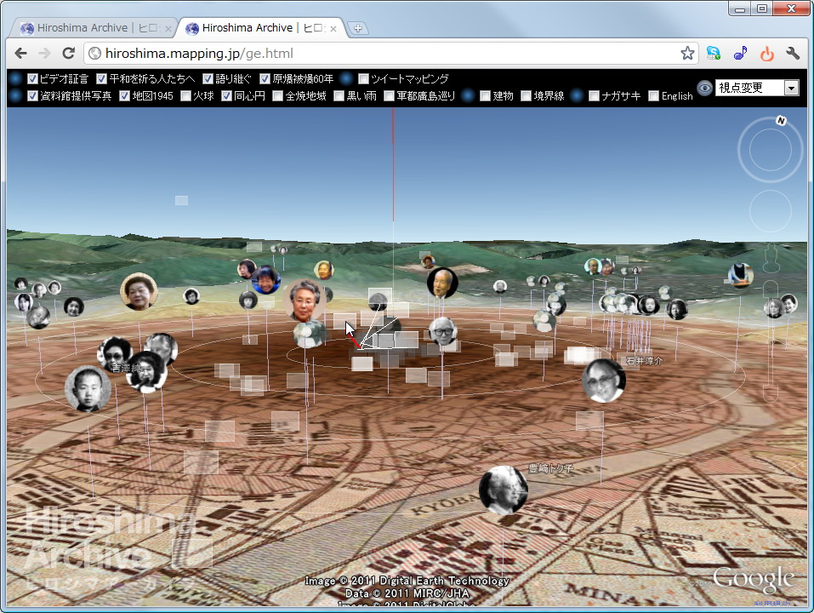Click the new tab button
The image size is (814, 613).
(x=358, y=26)
